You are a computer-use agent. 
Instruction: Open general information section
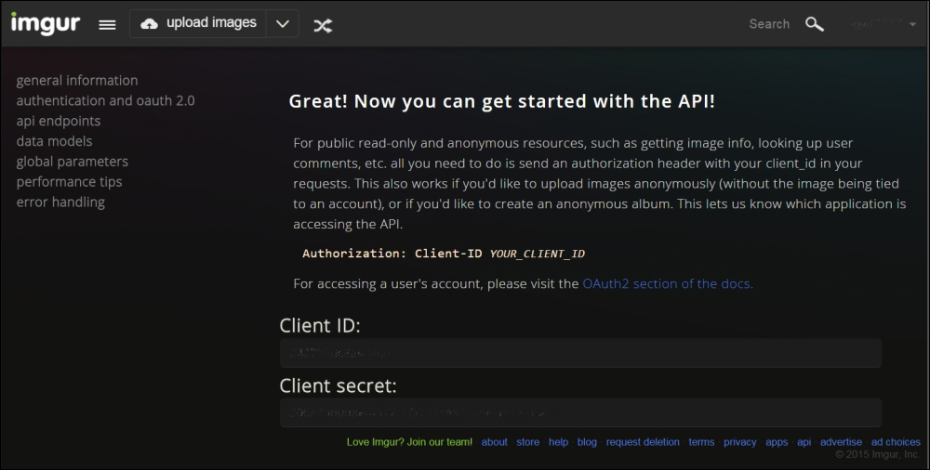[x=77, y=81]
